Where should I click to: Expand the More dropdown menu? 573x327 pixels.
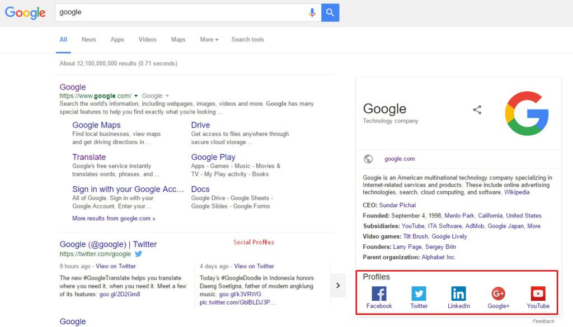click(209, 40)
